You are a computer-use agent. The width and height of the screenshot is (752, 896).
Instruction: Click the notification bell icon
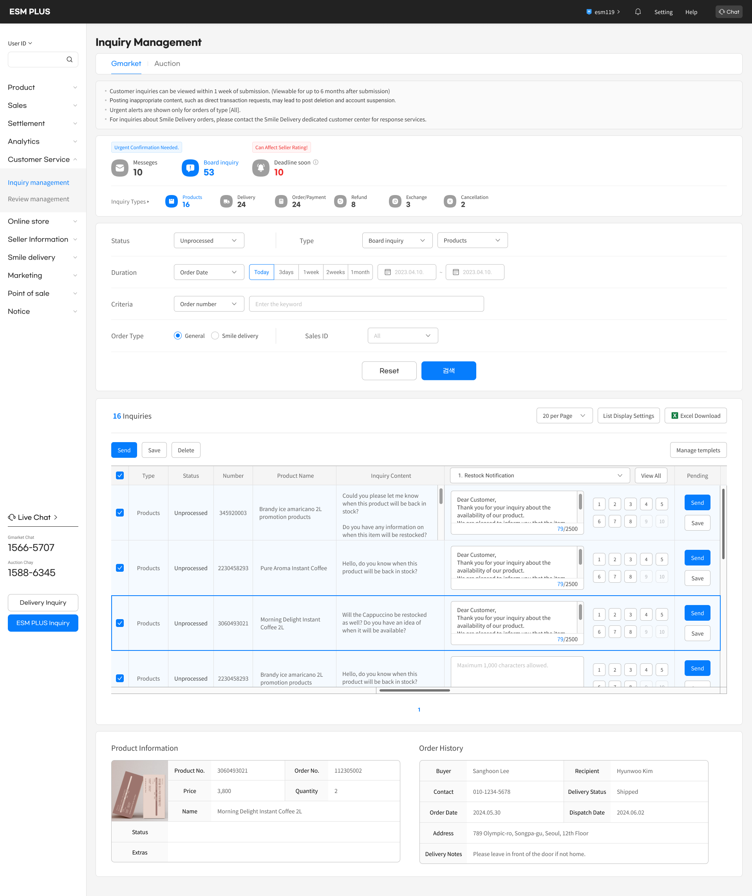coord(638,12)
